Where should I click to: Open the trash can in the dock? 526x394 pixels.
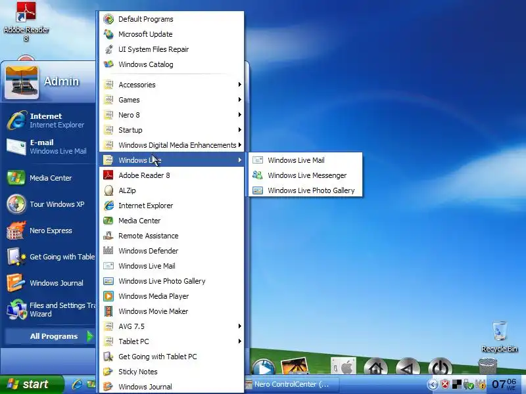[x=487, y=366]
